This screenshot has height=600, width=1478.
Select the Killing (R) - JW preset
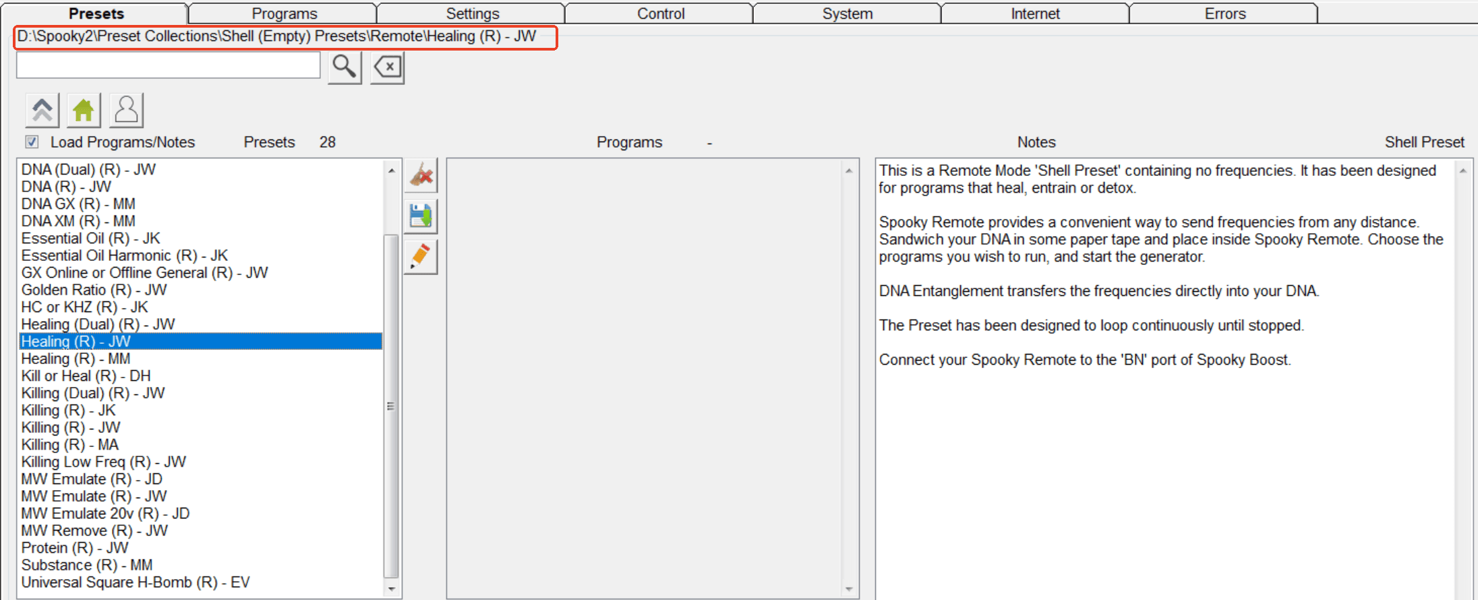point(71,427)
